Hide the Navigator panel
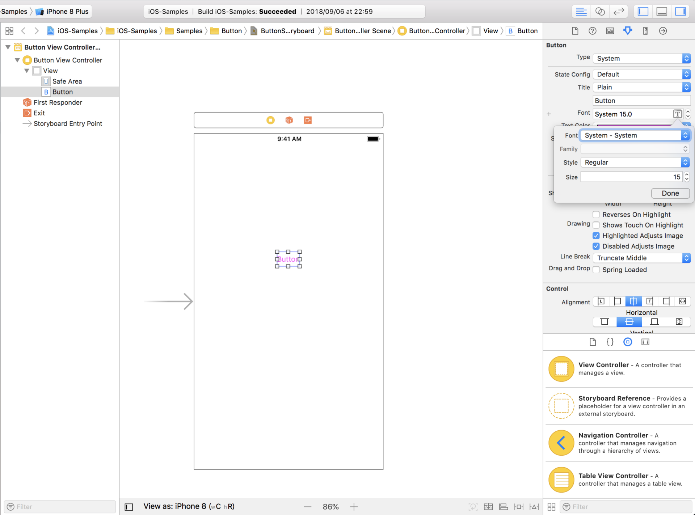The height and width of the screenshot is (515, 695). coord(643,12)
